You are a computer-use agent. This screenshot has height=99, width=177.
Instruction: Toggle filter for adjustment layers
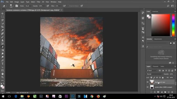pyautogui.click(x=163, y=70)
